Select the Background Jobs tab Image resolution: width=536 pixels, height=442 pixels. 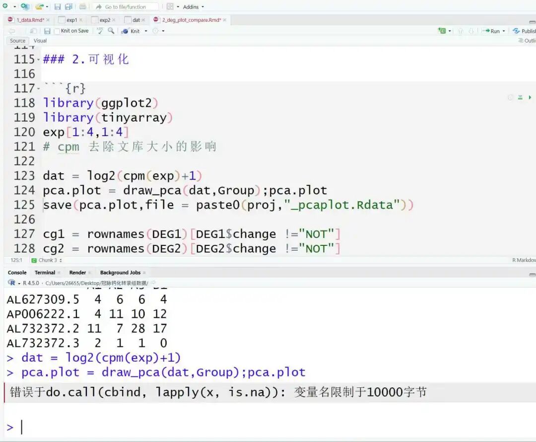120,273
